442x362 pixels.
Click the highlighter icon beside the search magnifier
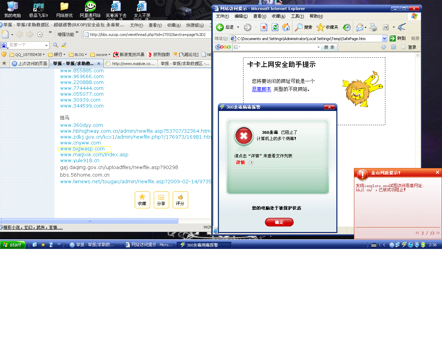tap(64, 45)
